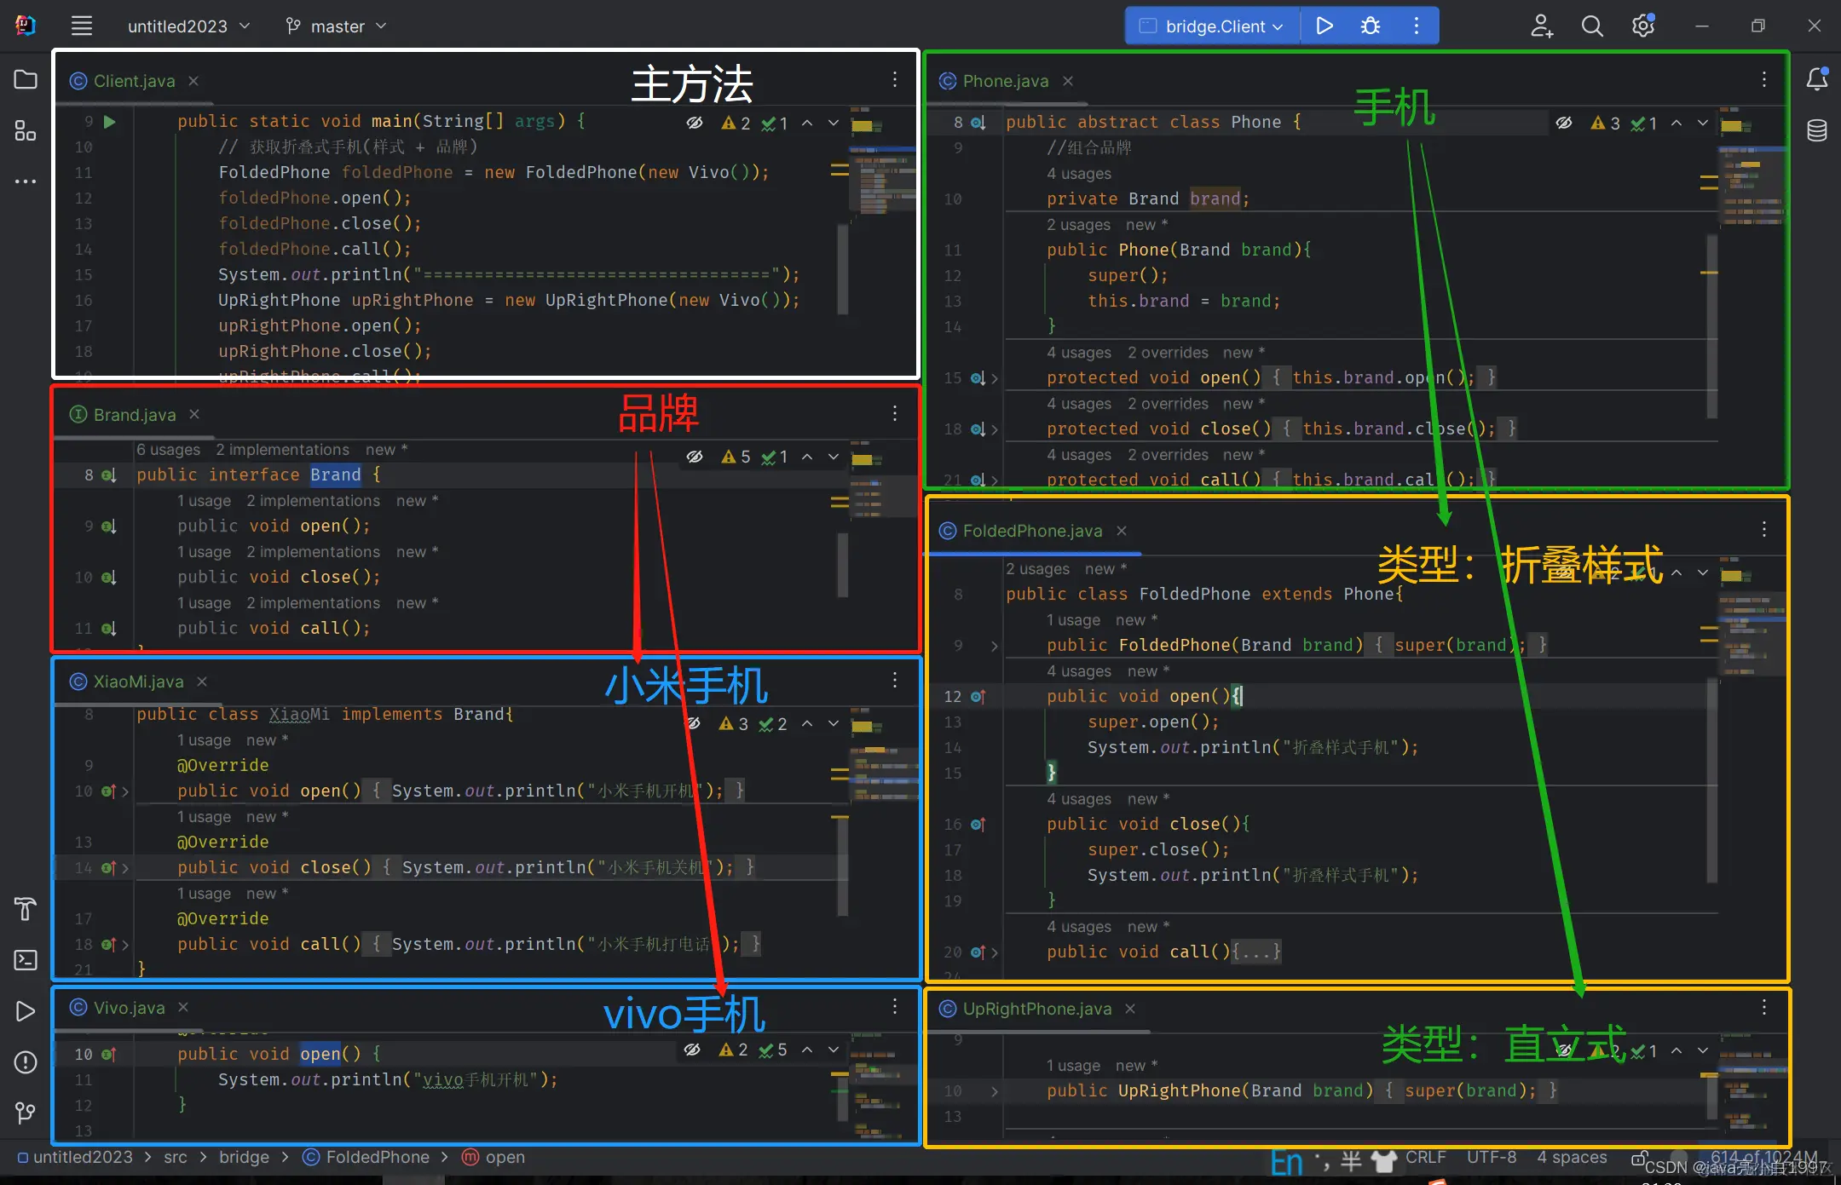Run main method via gutter run arrow
The image size is (1841, 1185).
109,122
